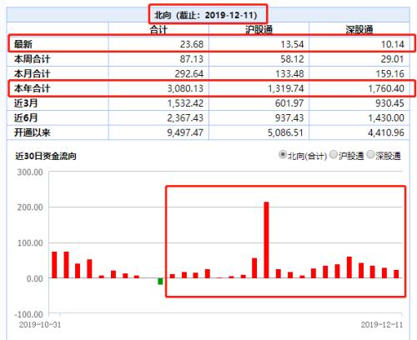Click the 300.00 y-axis label

[30, 172]
